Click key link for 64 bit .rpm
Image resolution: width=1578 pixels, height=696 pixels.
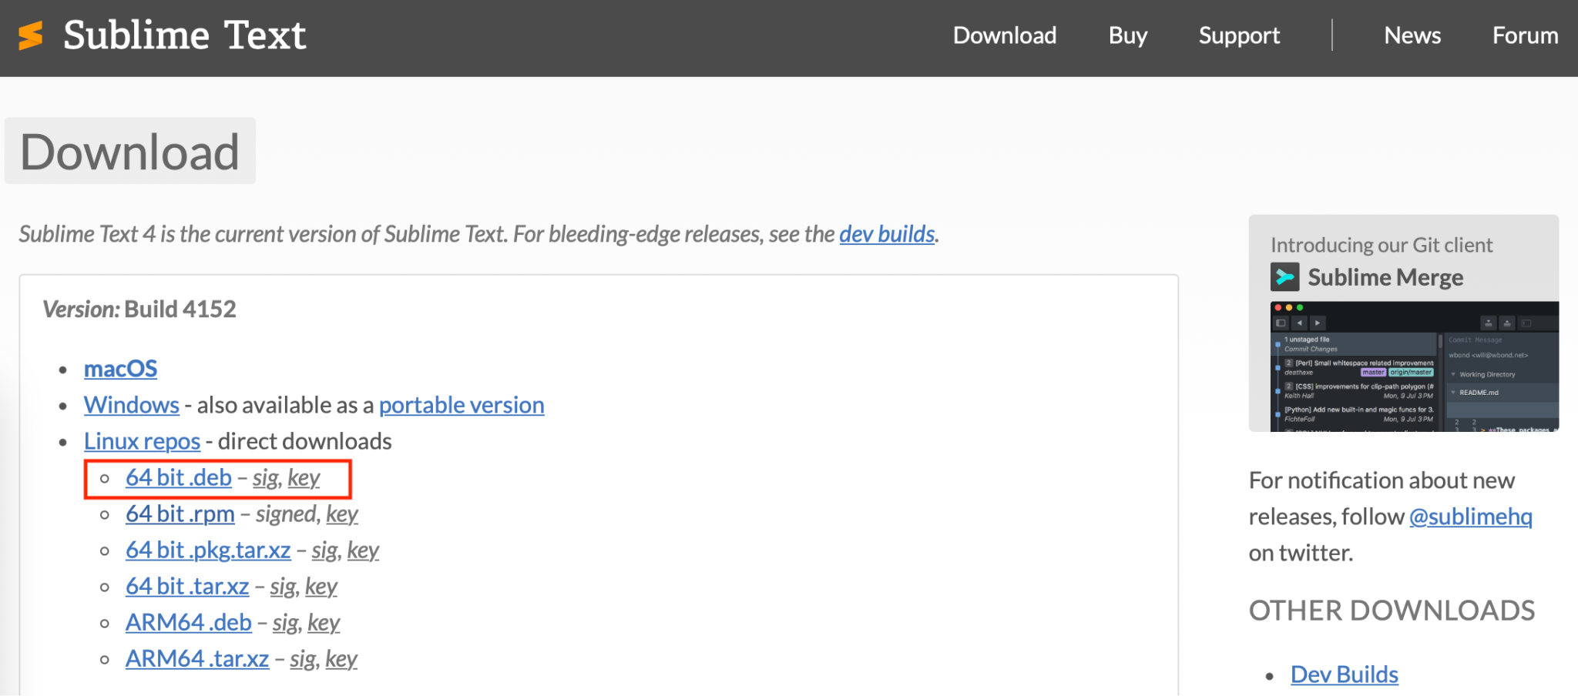[342, 514]
